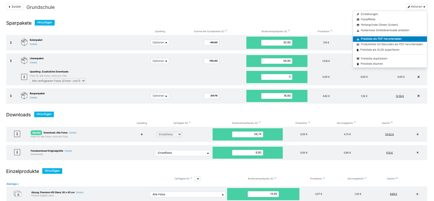
Task: Open Einzelfotos select for Download: Alle Fotos
Action: pyautogui.click(x=169, y=134)
